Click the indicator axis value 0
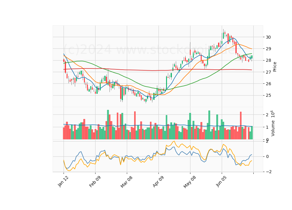 [x=268, y=156]
